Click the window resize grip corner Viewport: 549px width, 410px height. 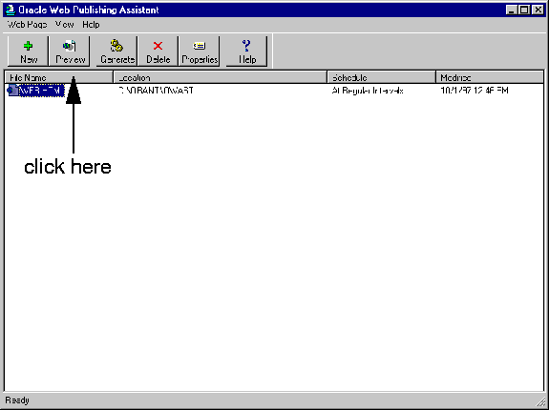point(541,401)
